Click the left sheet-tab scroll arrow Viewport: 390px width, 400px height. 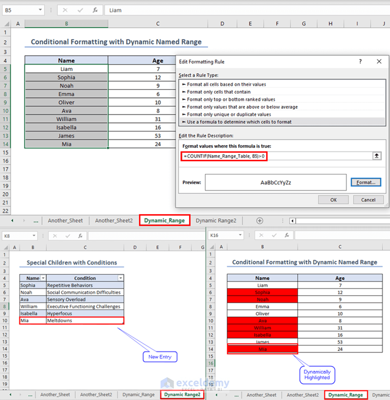[x=12, y=220]
